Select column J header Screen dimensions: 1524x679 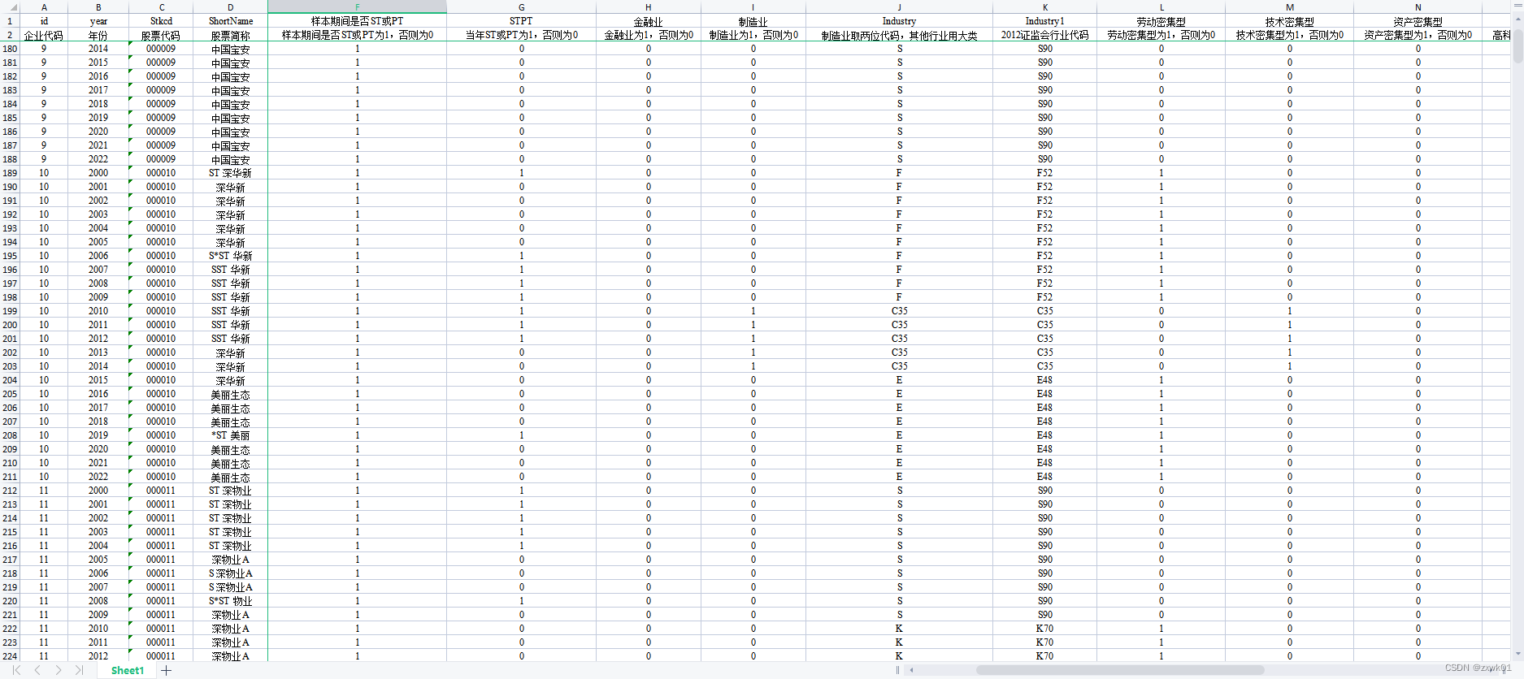pyautogui.click(x=899, y=6)
